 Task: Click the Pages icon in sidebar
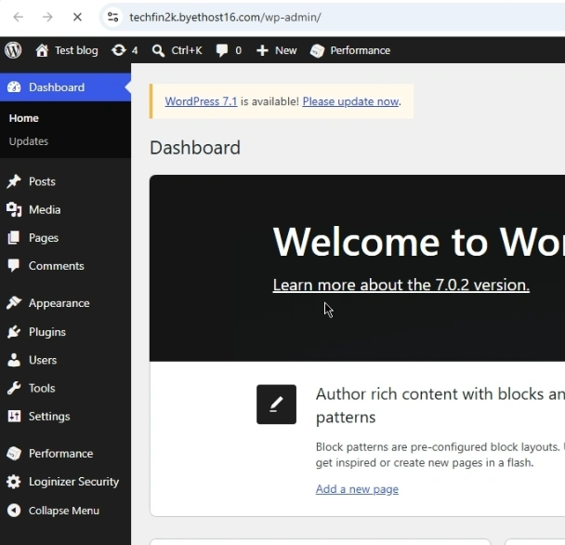[x=14, y=238]
